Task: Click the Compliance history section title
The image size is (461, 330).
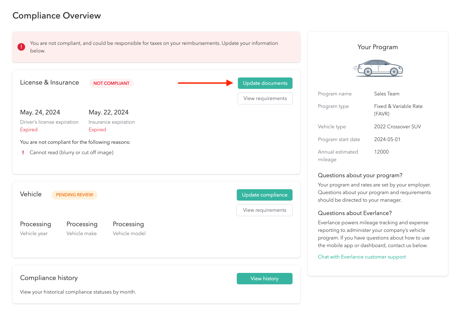Action: pyautogui.click(x=49, y=278)
